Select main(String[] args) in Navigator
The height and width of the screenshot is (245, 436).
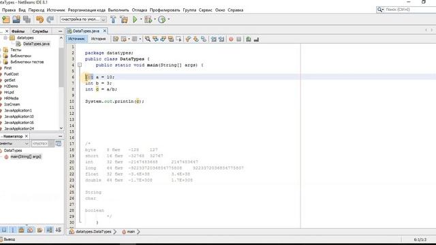click(x=26, y=157)
